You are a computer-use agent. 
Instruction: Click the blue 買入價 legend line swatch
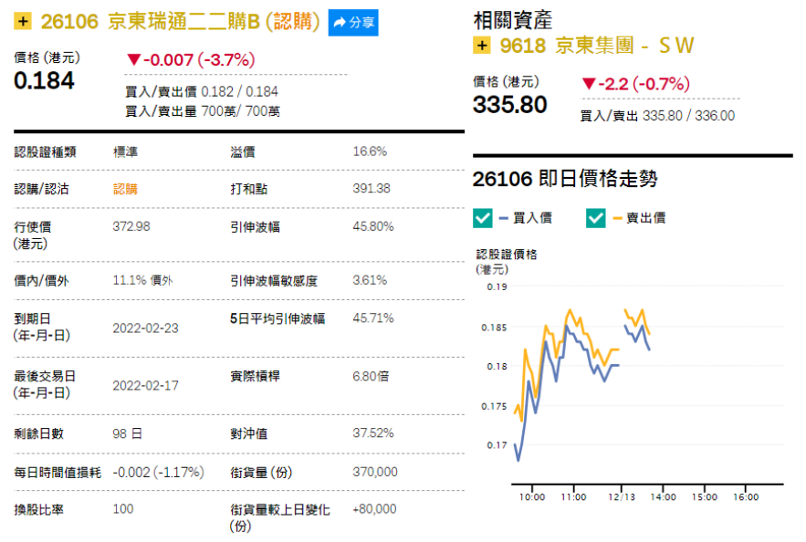point(504,218)
